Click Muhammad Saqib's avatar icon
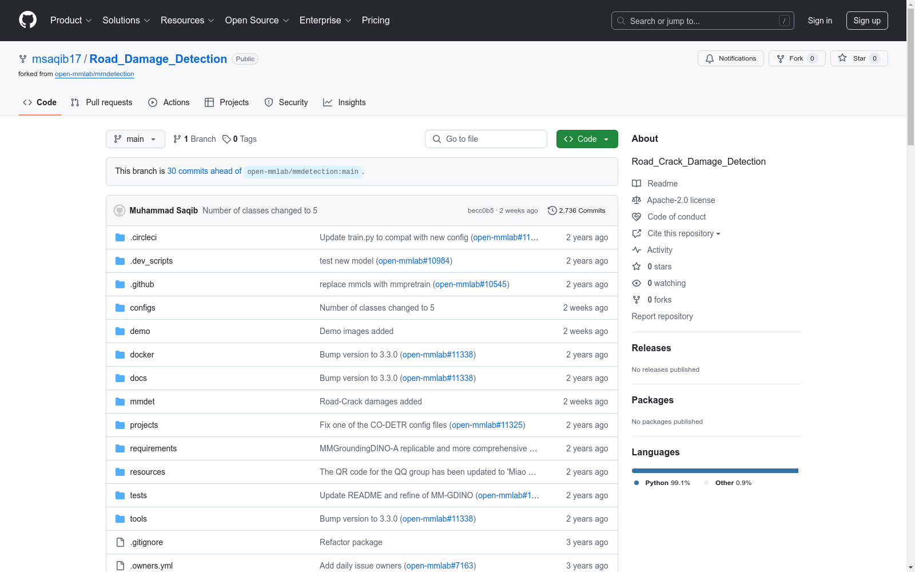This screenshot has width=915, height=572. coord(120,210)
